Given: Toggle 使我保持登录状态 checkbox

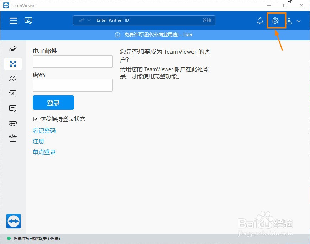Looking at the screenshot, I should [36, 119].
